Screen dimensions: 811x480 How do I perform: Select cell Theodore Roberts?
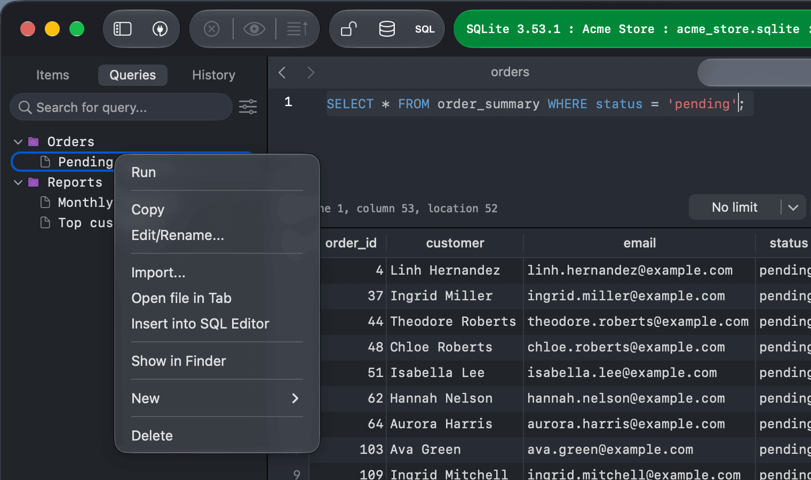(454, 322)
